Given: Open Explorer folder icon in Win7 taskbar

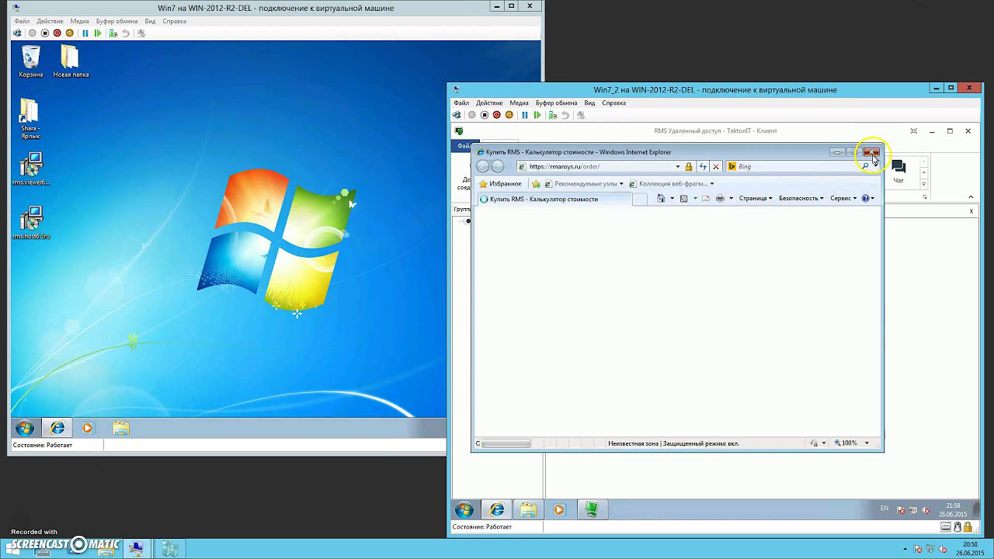Looking at the screenshot, I should (x=120, y=428).
